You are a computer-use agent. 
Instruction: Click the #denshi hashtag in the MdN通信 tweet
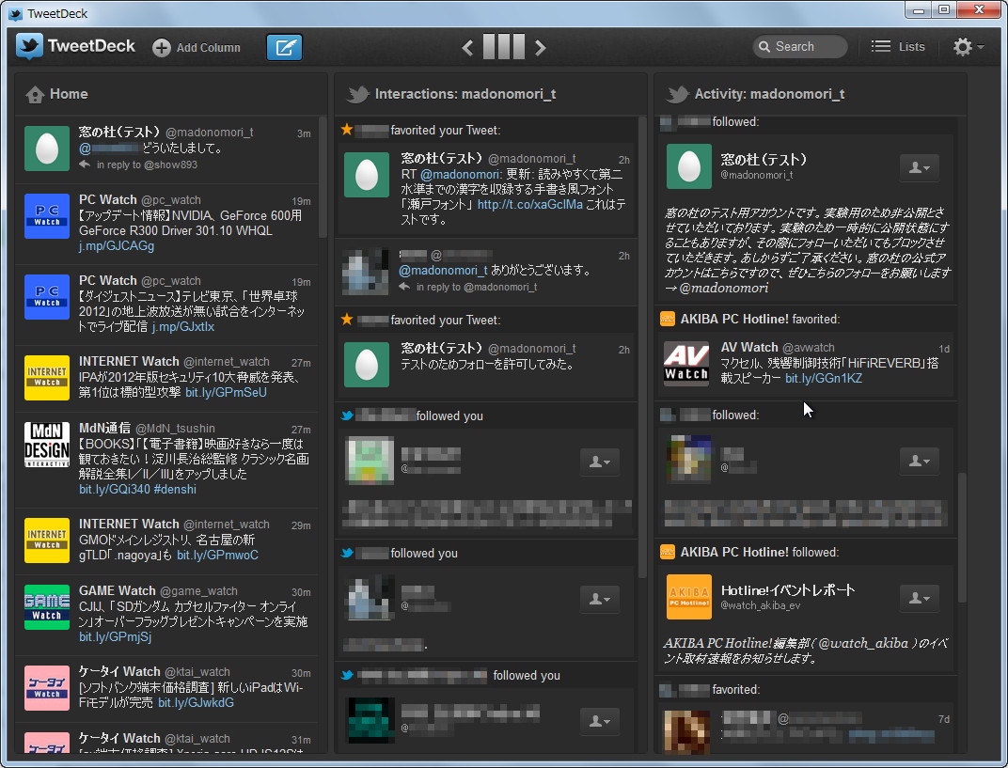tap(175, 488)
